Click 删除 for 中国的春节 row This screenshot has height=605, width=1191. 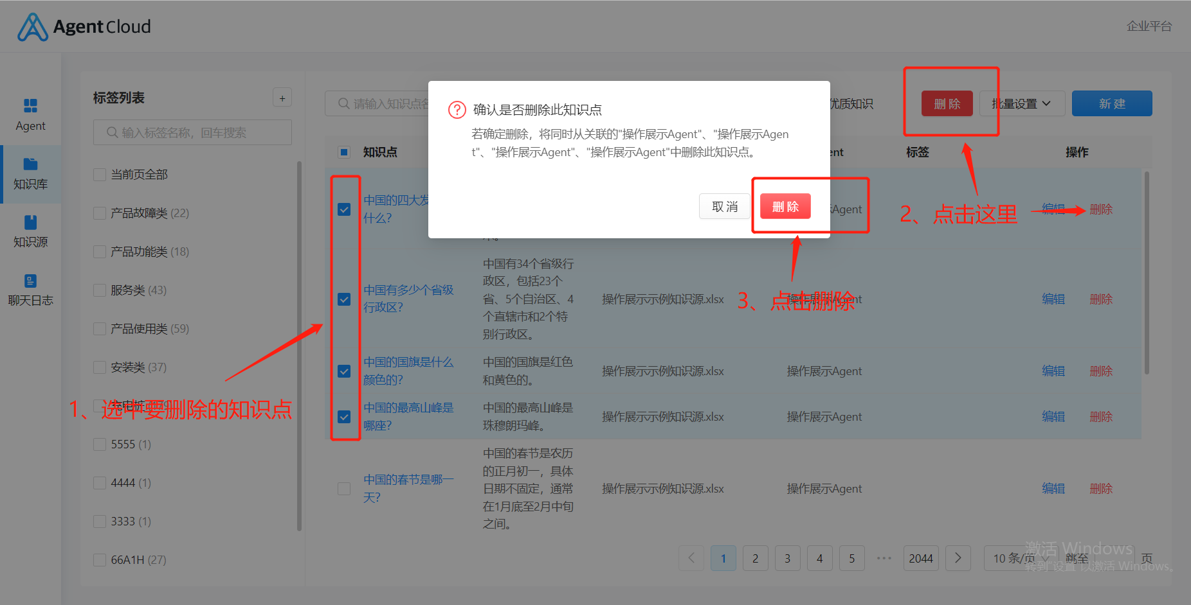click(1101, 489)
